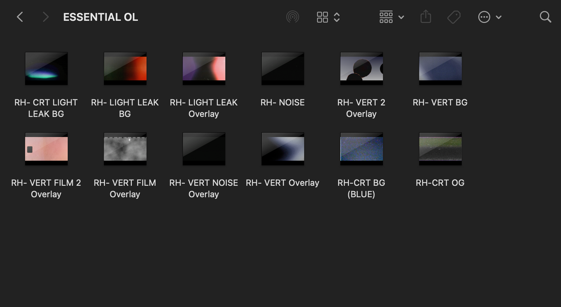Open the search magnifier
Viewport: 561px width, 307px height.
click(x=545, y=17)
